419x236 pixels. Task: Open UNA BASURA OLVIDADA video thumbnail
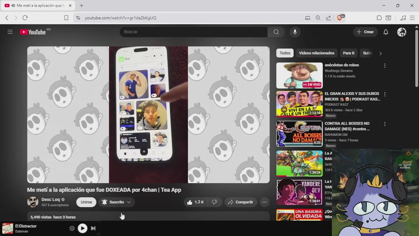299,215
